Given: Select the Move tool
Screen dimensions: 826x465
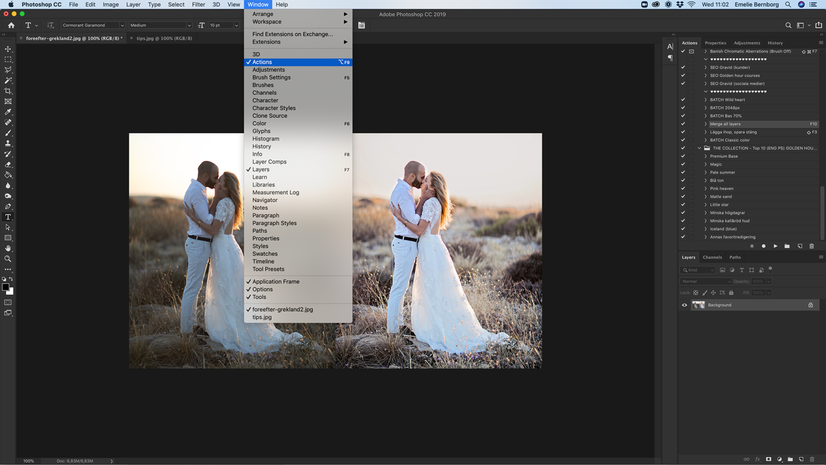Looking at the screenshot, I should tap(8, 49).
